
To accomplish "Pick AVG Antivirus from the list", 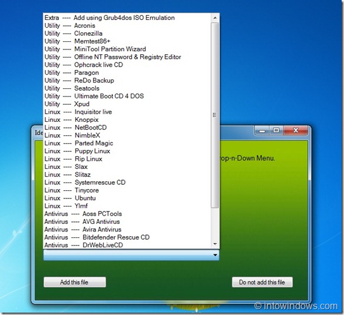I will point(127,222).
